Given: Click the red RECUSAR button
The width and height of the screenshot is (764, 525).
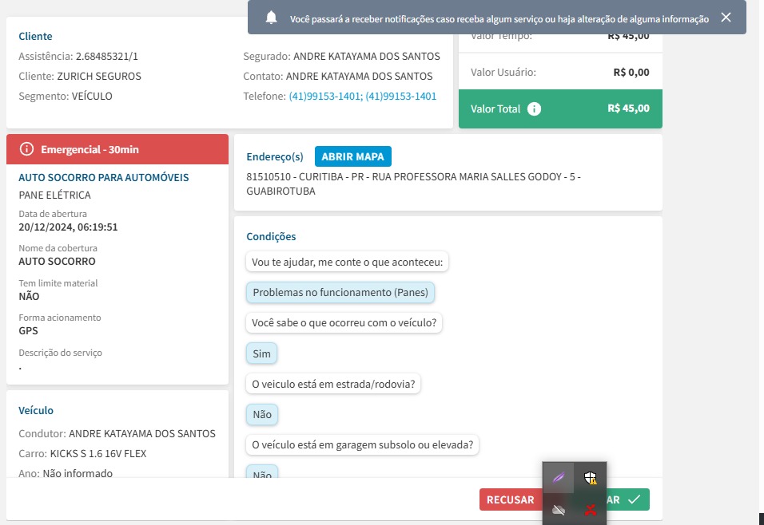Looking at the screenshot, I should 510,499.
